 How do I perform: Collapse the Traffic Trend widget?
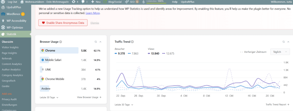[x=288, y=42]
